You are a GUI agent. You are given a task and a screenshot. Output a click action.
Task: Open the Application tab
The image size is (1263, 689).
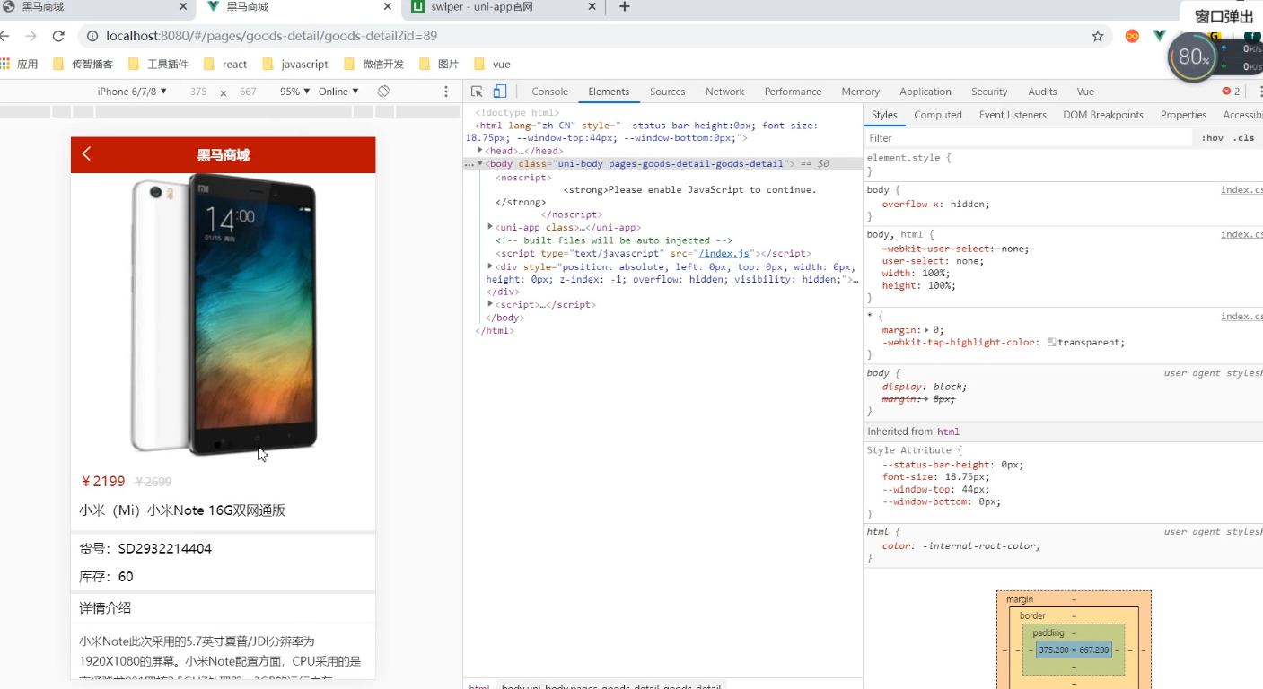tap(925, 92)
